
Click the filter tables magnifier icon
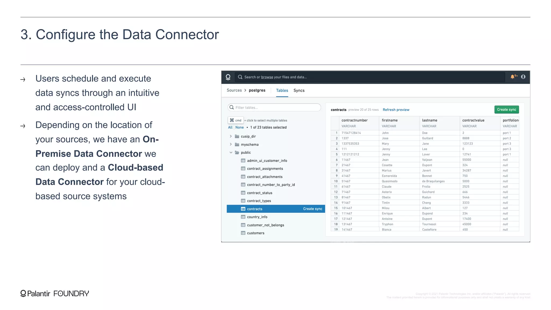click(x=232, y=107)
